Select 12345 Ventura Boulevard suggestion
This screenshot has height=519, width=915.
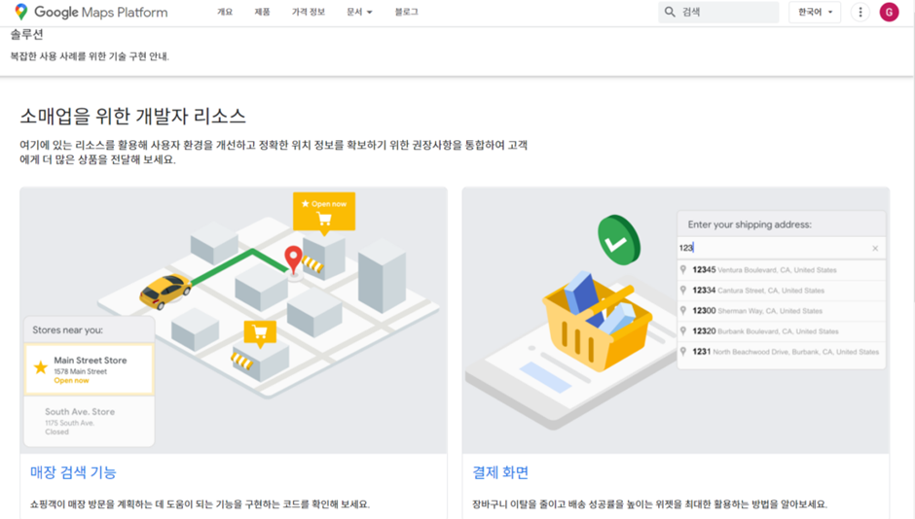[781, 269]
